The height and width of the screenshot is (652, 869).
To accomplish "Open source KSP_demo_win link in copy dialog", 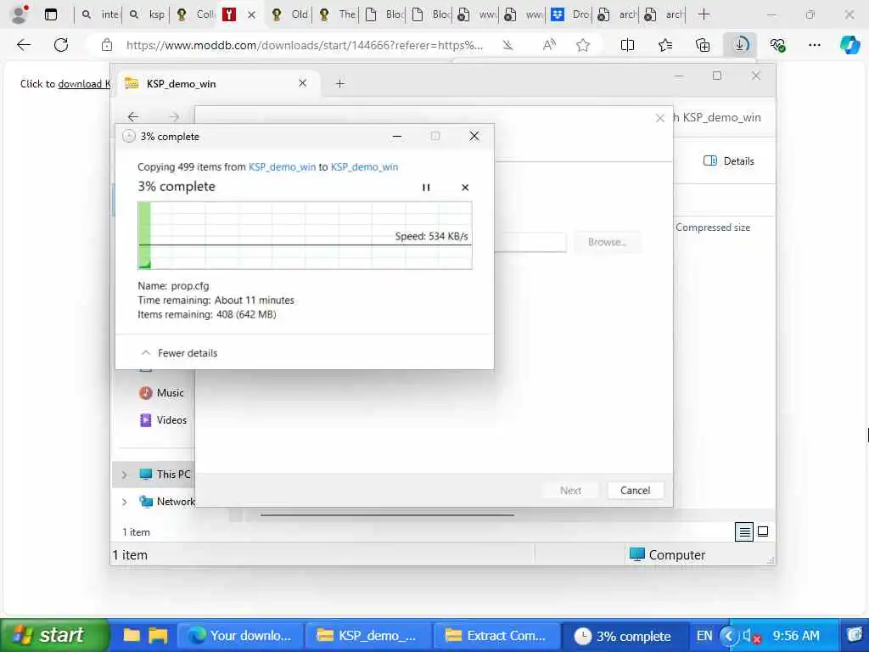I will tap(282, 167).
